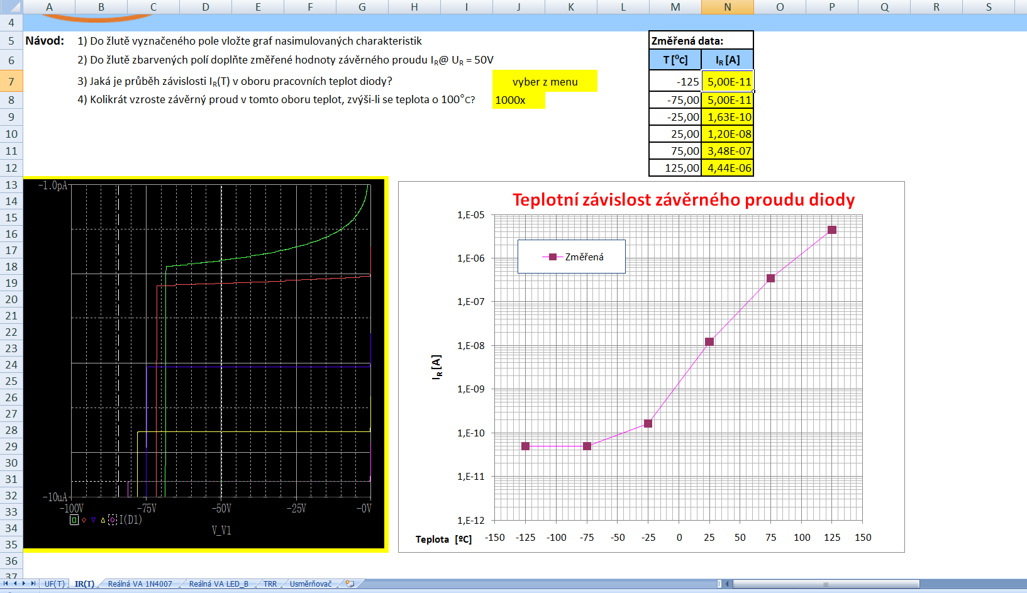Go to the first sheet with navigation arrow
1027x593 pixels.
click(x=6, y=584)
